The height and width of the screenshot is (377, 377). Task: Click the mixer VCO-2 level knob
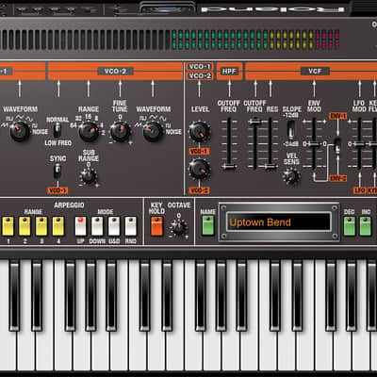[x=199, y=169]
